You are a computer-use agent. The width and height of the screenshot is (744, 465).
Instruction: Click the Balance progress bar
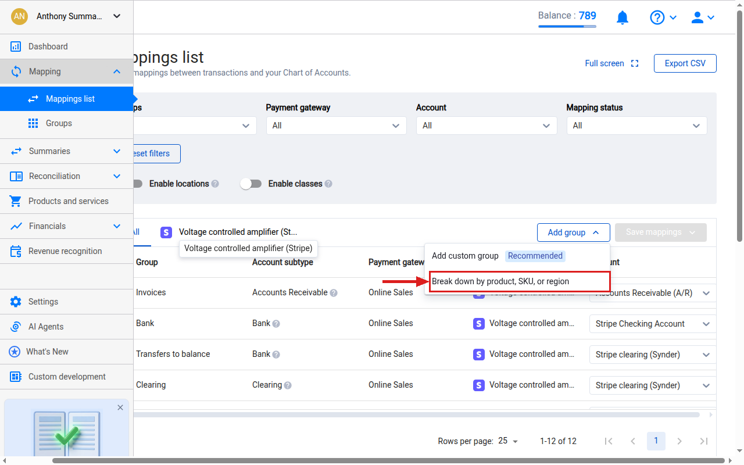tap(567, 26)
